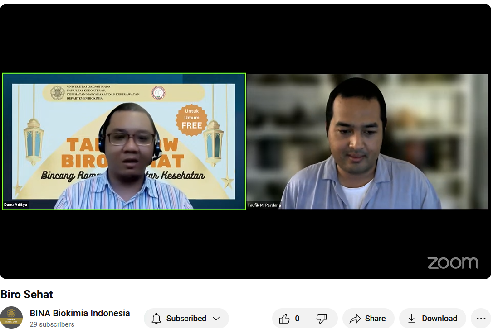The width and height of the screenshot is (493, 329).
Task: Click the Share arrow icon
Action: coord(355,319)
